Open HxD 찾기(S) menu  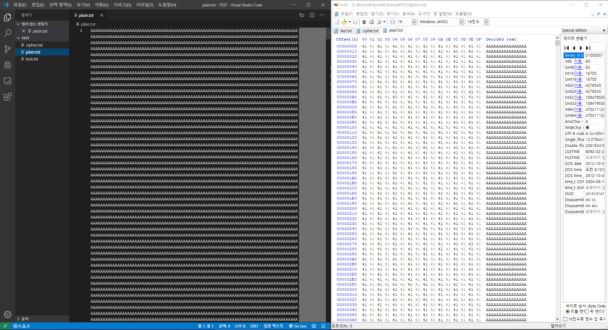click(x=377, y=14)
